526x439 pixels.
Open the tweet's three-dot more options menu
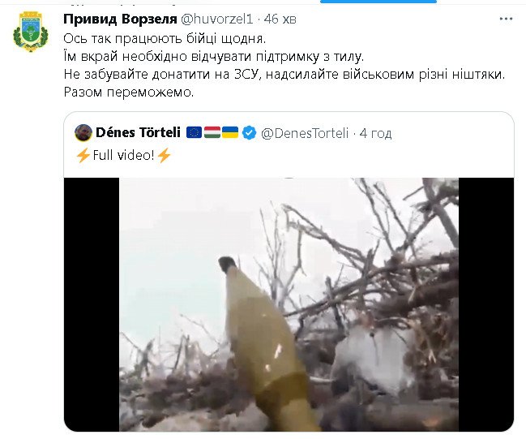[506, 19]
